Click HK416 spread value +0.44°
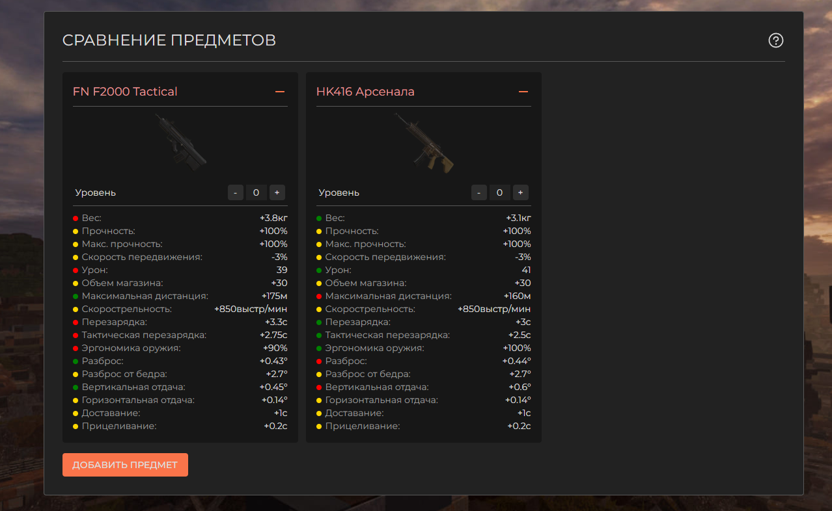This screenshot has width=832, height=511. (x=517, y=361)
